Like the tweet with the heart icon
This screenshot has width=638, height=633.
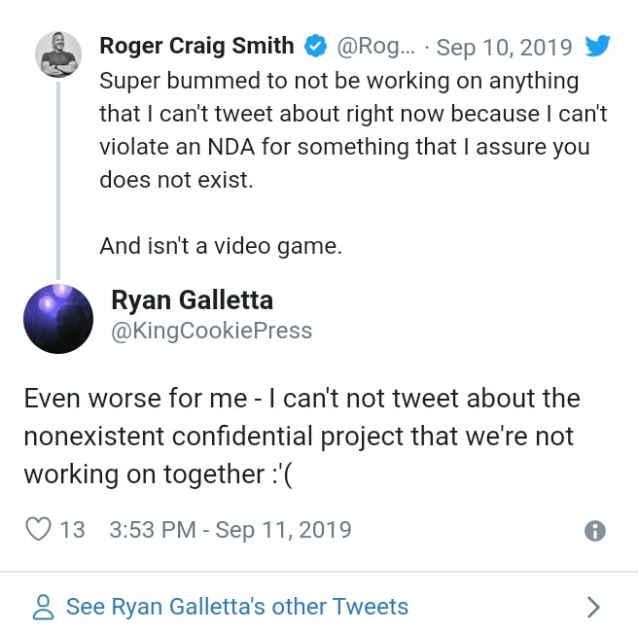[x=37, y=530]
